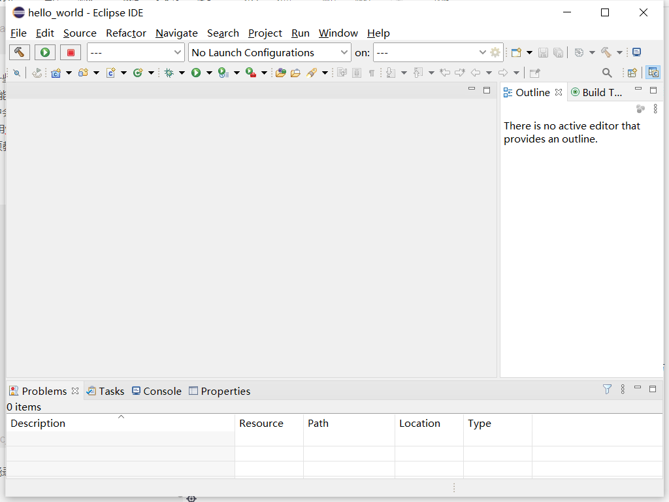Open the Project menu
This screenshot has width=669, height=502.
pos(265,33)
